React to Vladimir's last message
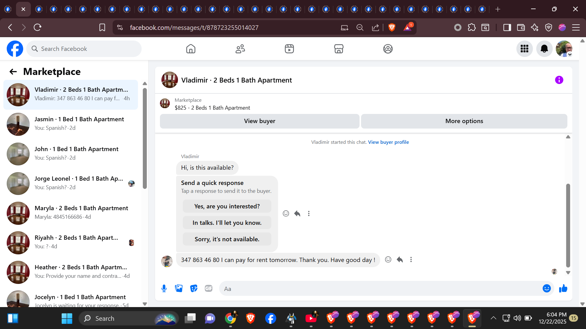 point(388,260)
